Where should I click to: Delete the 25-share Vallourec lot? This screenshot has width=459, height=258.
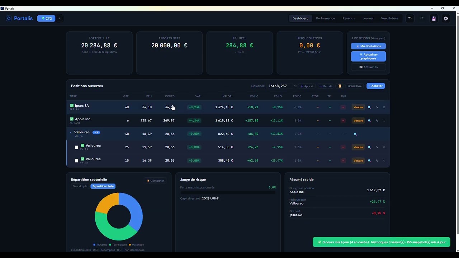point(384,147)
